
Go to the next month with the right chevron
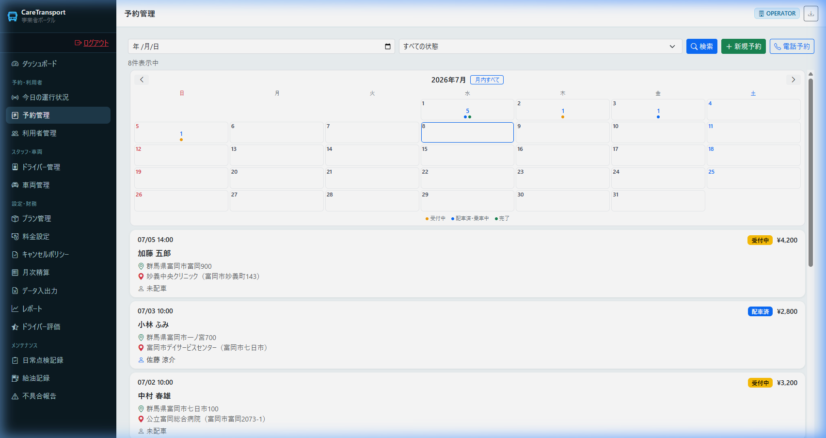click(x=793, y=80)
